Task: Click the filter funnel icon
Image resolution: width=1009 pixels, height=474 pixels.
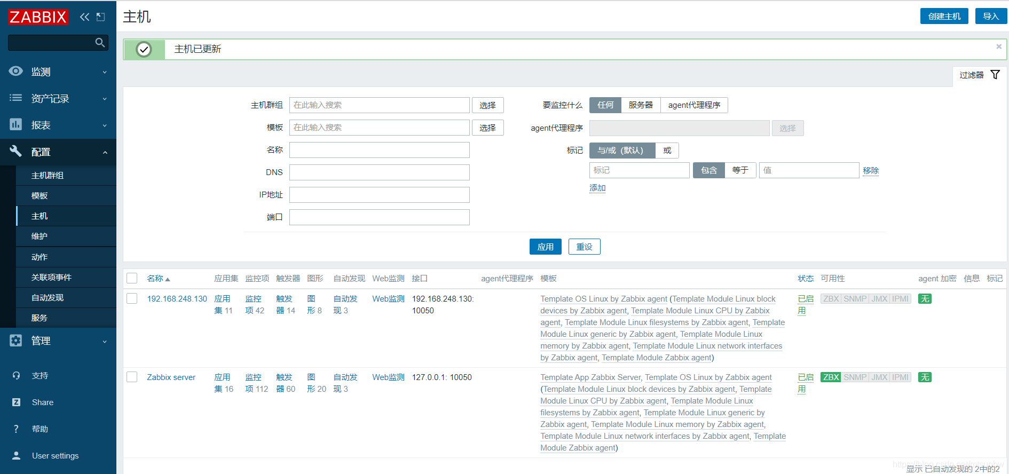Action: coord(995,75)
